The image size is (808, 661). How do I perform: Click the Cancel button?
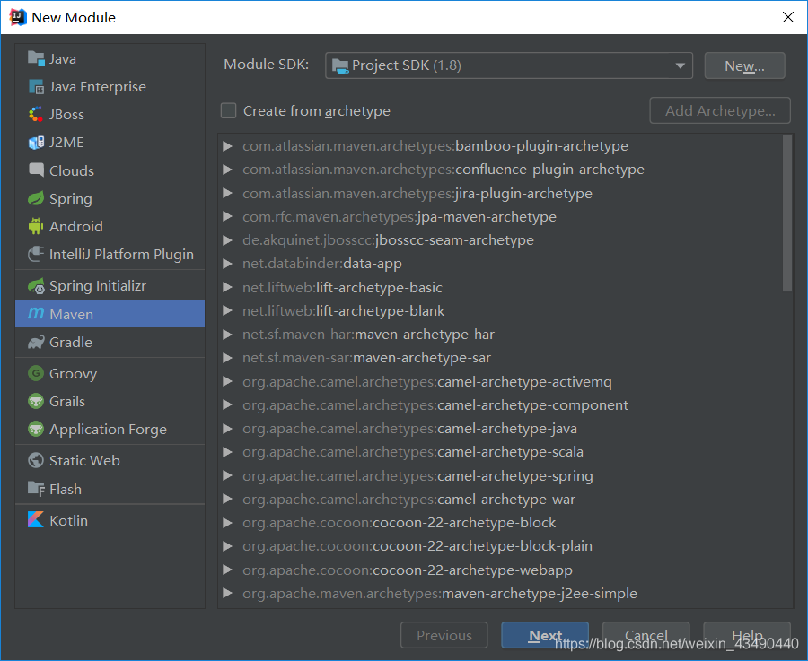[x=646, y=635]
